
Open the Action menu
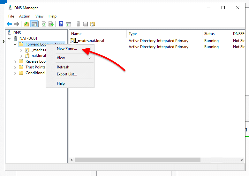(25, 16)
